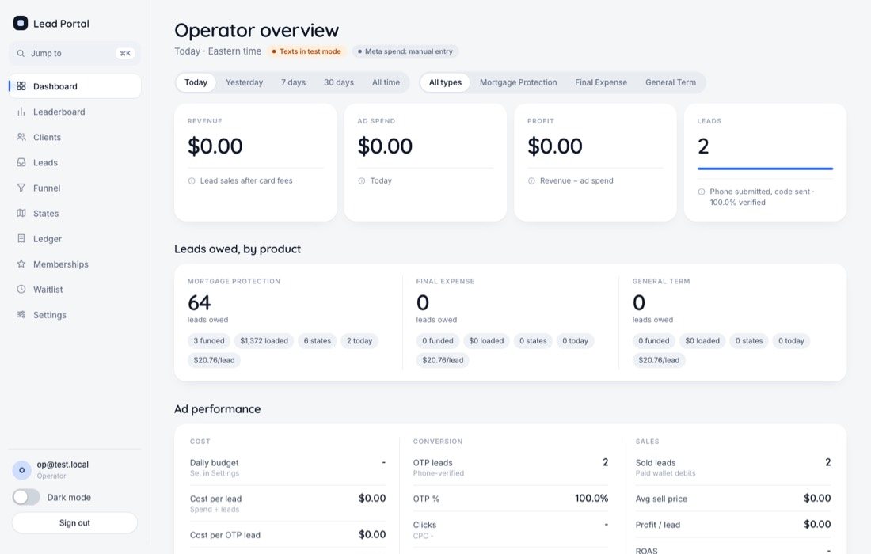The width and height of the screenshot is (871, 554).
Task: Open the Leaderboard bar chart icon
Action: tap(21, 112)
